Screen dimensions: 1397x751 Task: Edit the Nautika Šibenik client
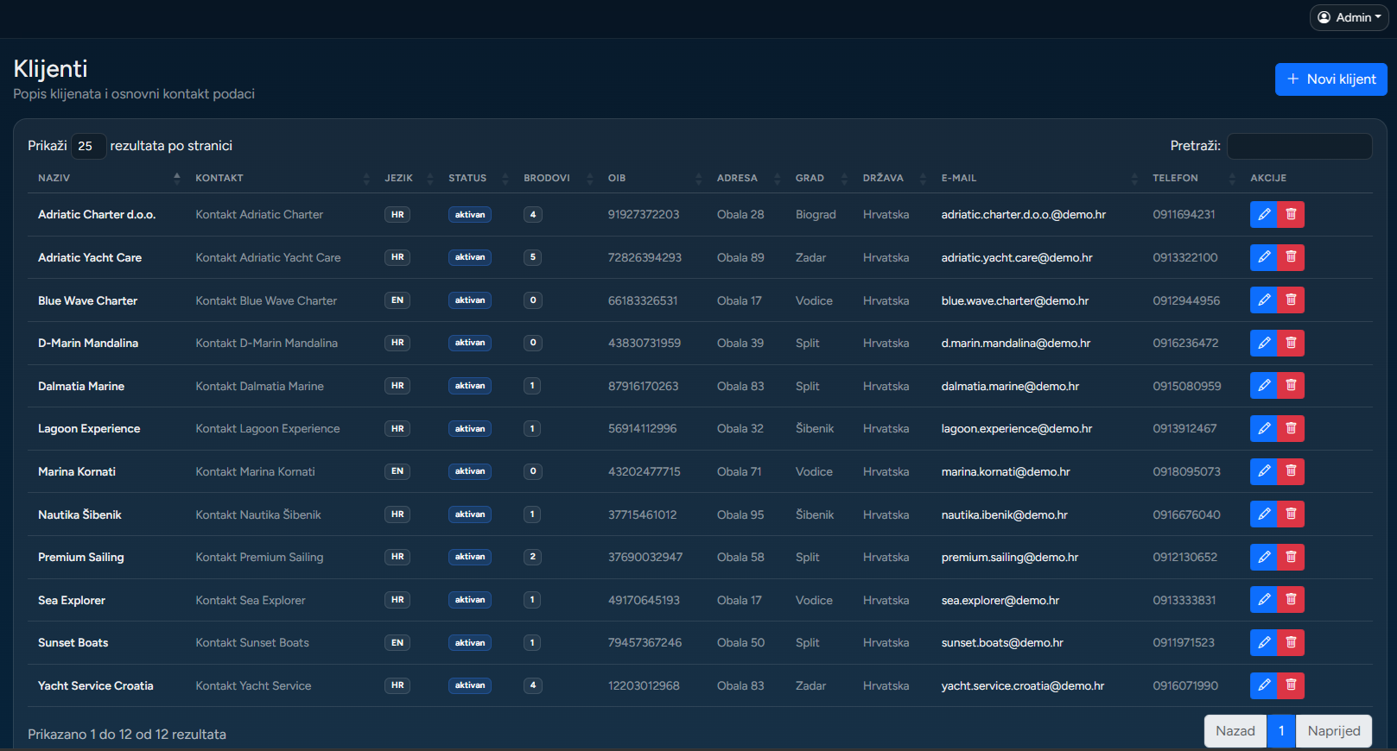pyautogui.click(x=1263, y=514)
